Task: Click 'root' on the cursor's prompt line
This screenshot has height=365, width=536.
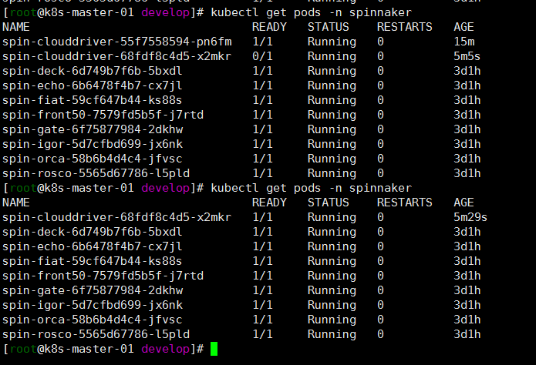Action: [23, 349]
